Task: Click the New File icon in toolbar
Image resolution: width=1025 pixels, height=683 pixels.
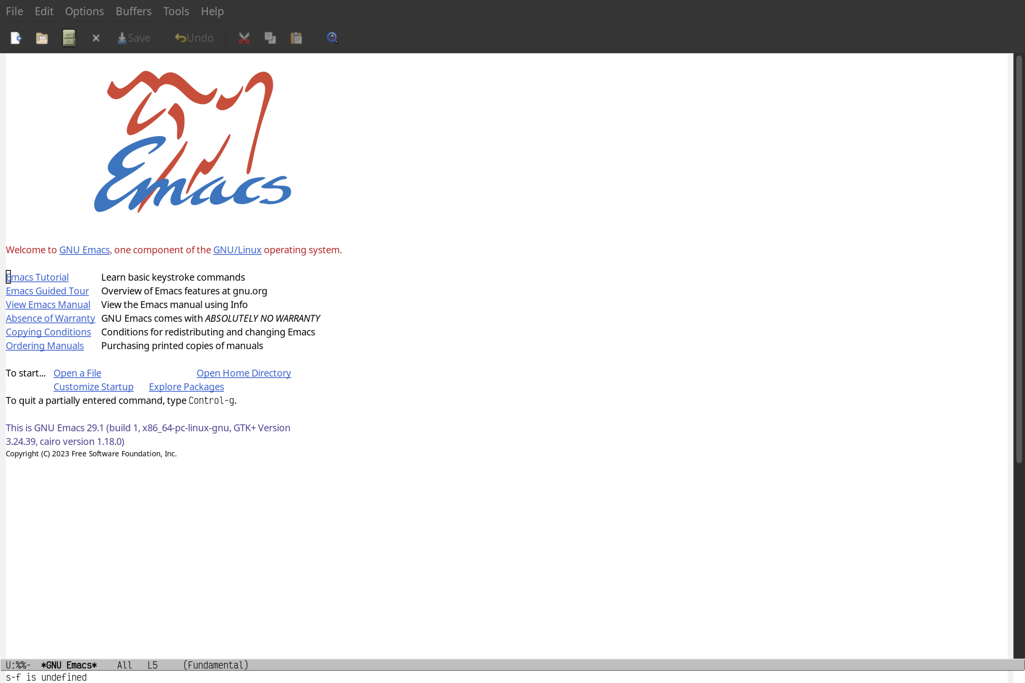Action: coord(16,37)
